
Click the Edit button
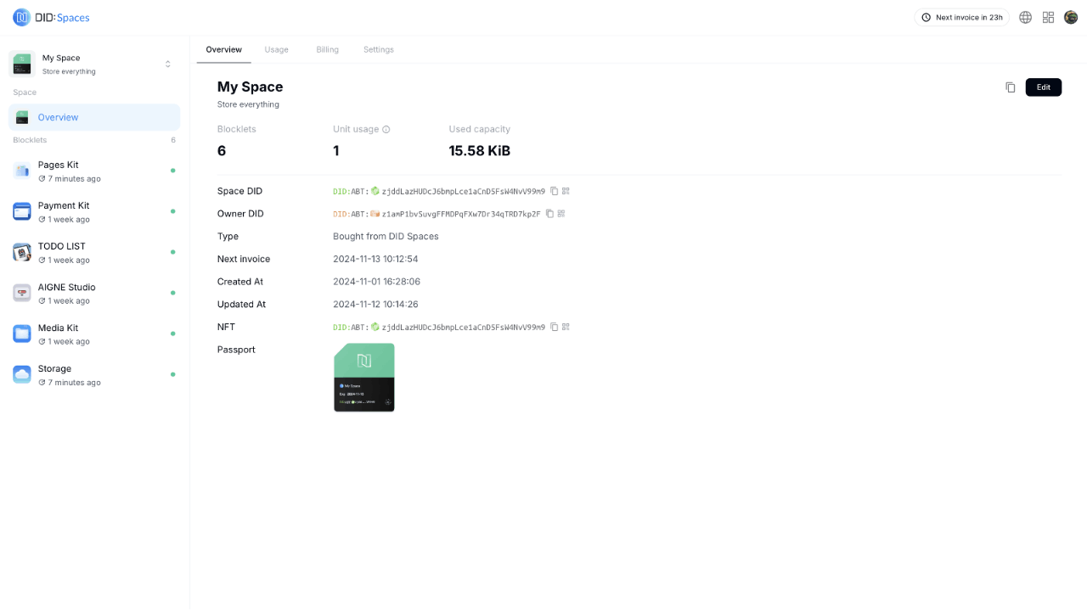1043,87
